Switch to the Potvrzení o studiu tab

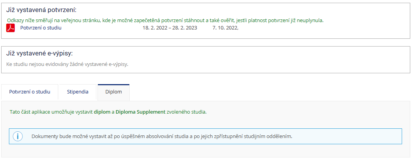pyautogui.click(x=30, y=92)
